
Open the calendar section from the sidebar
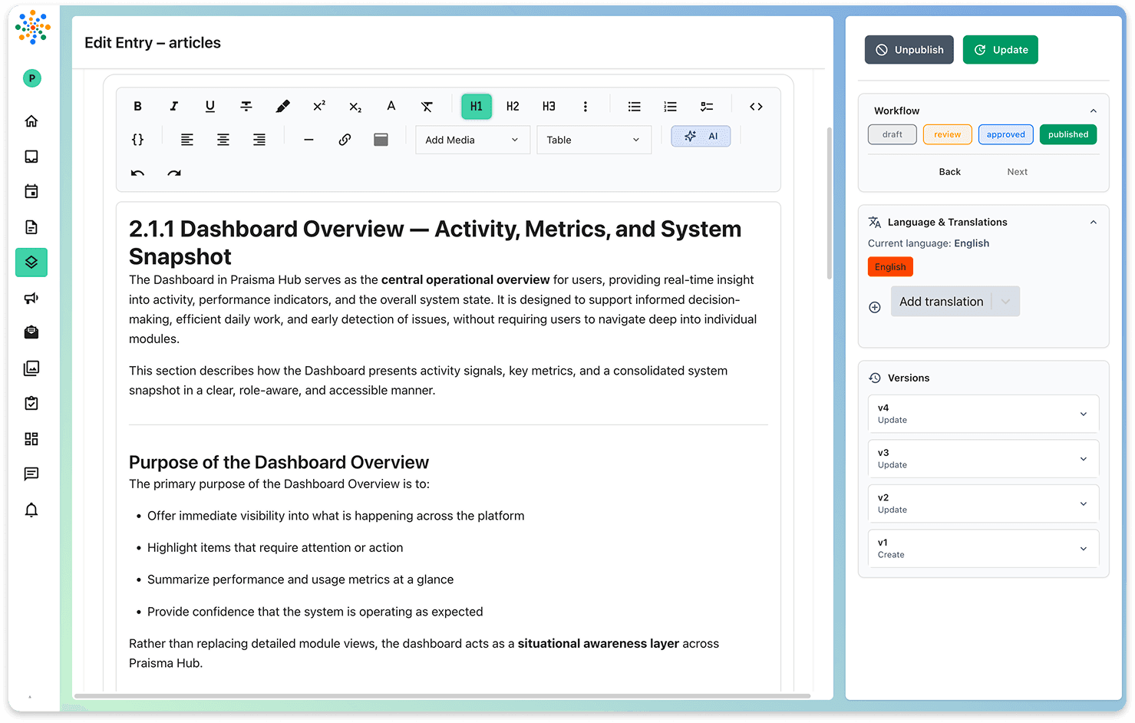31,191
